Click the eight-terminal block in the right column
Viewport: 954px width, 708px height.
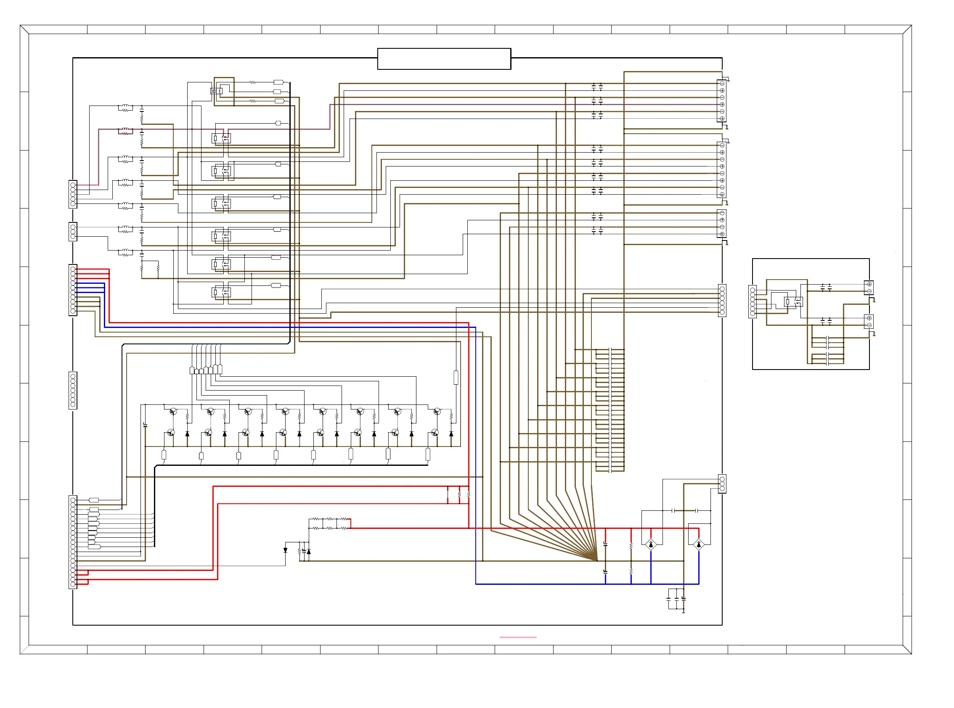[722, 170]
